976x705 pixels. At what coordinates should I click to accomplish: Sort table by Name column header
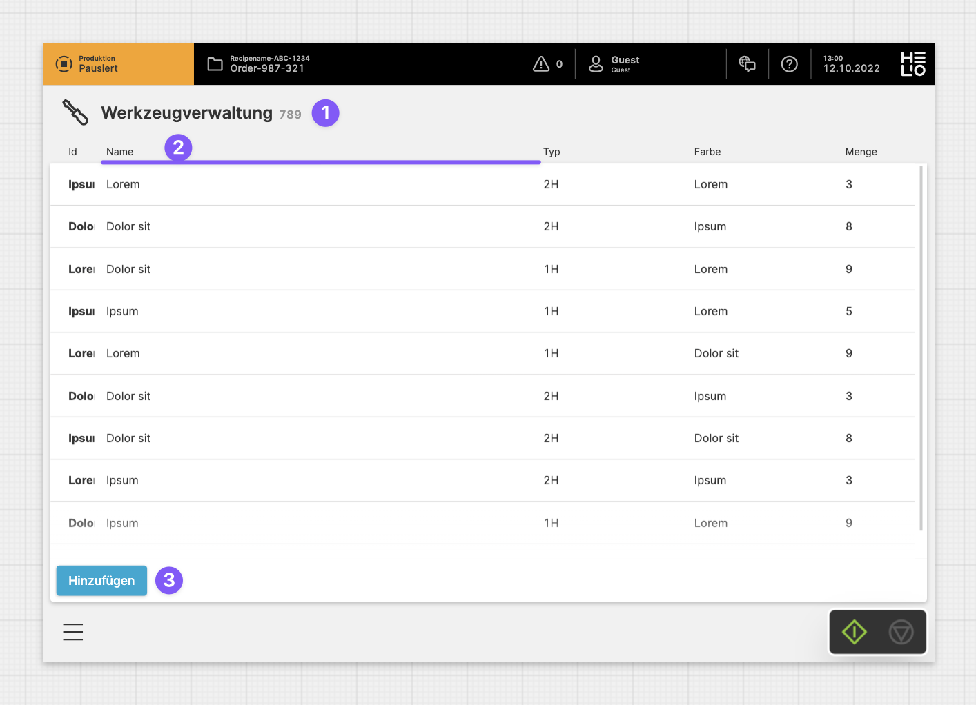[120, 152]
